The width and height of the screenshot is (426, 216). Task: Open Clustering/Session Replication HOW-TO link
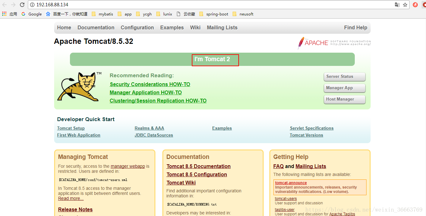(158, 101)
